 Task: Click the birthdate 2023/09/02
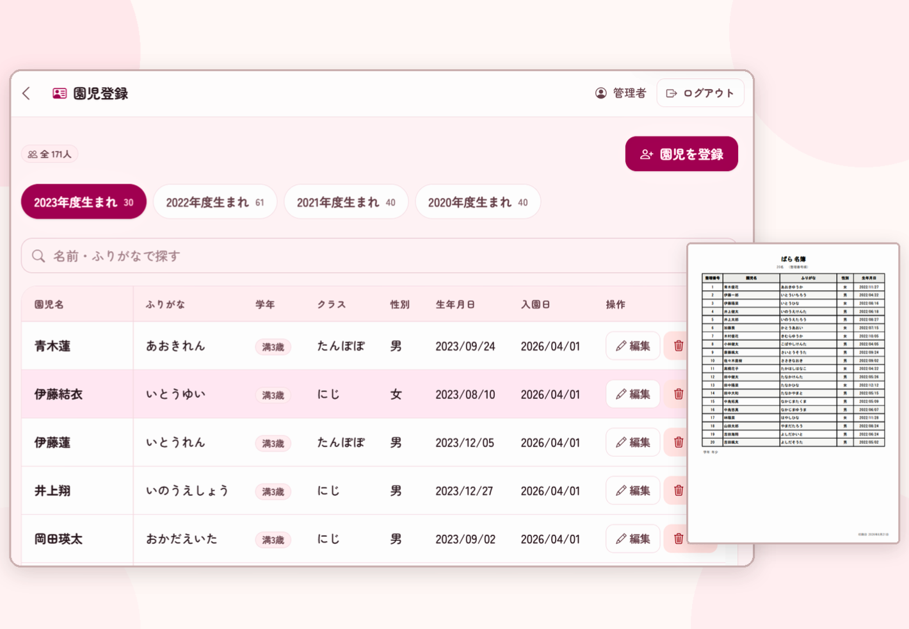[465, 539]
